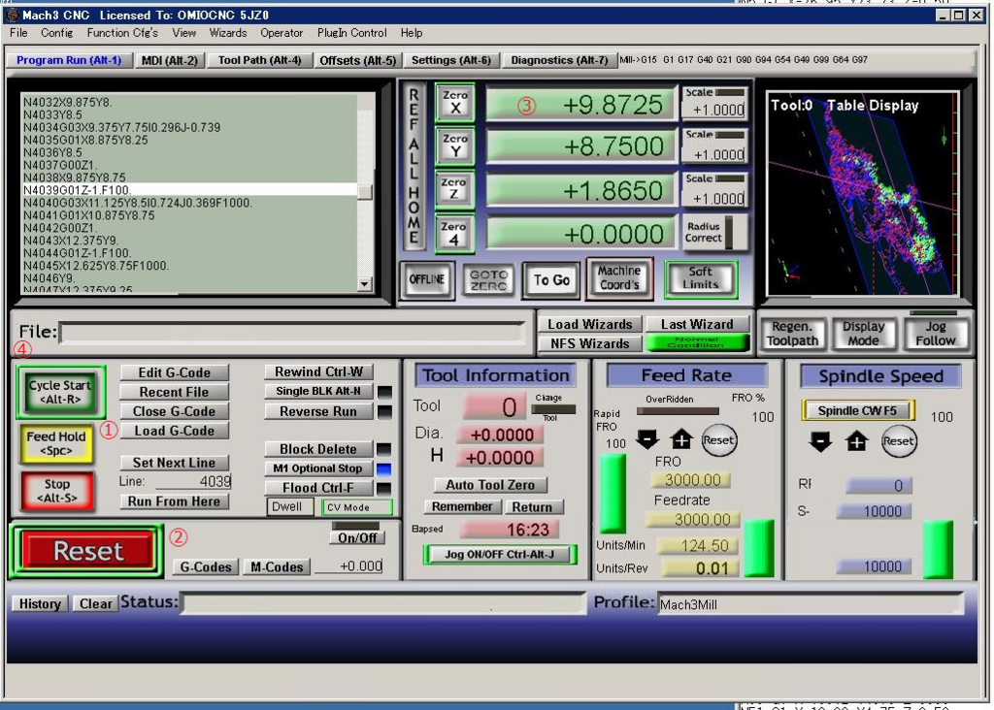This screenshot has width=994, height=710.
Task: Click the Line number field 4039
Action: [193, 481]
